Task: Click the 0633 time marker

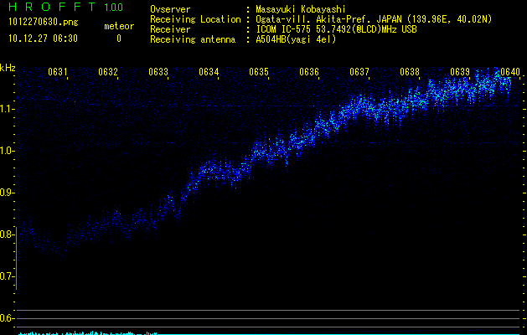Action: coord(158,72)
